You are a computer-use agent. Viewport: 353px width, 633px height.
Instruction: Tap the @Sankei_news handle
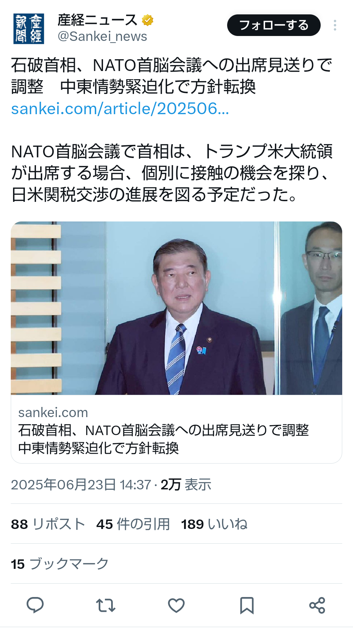pos(102,36)
